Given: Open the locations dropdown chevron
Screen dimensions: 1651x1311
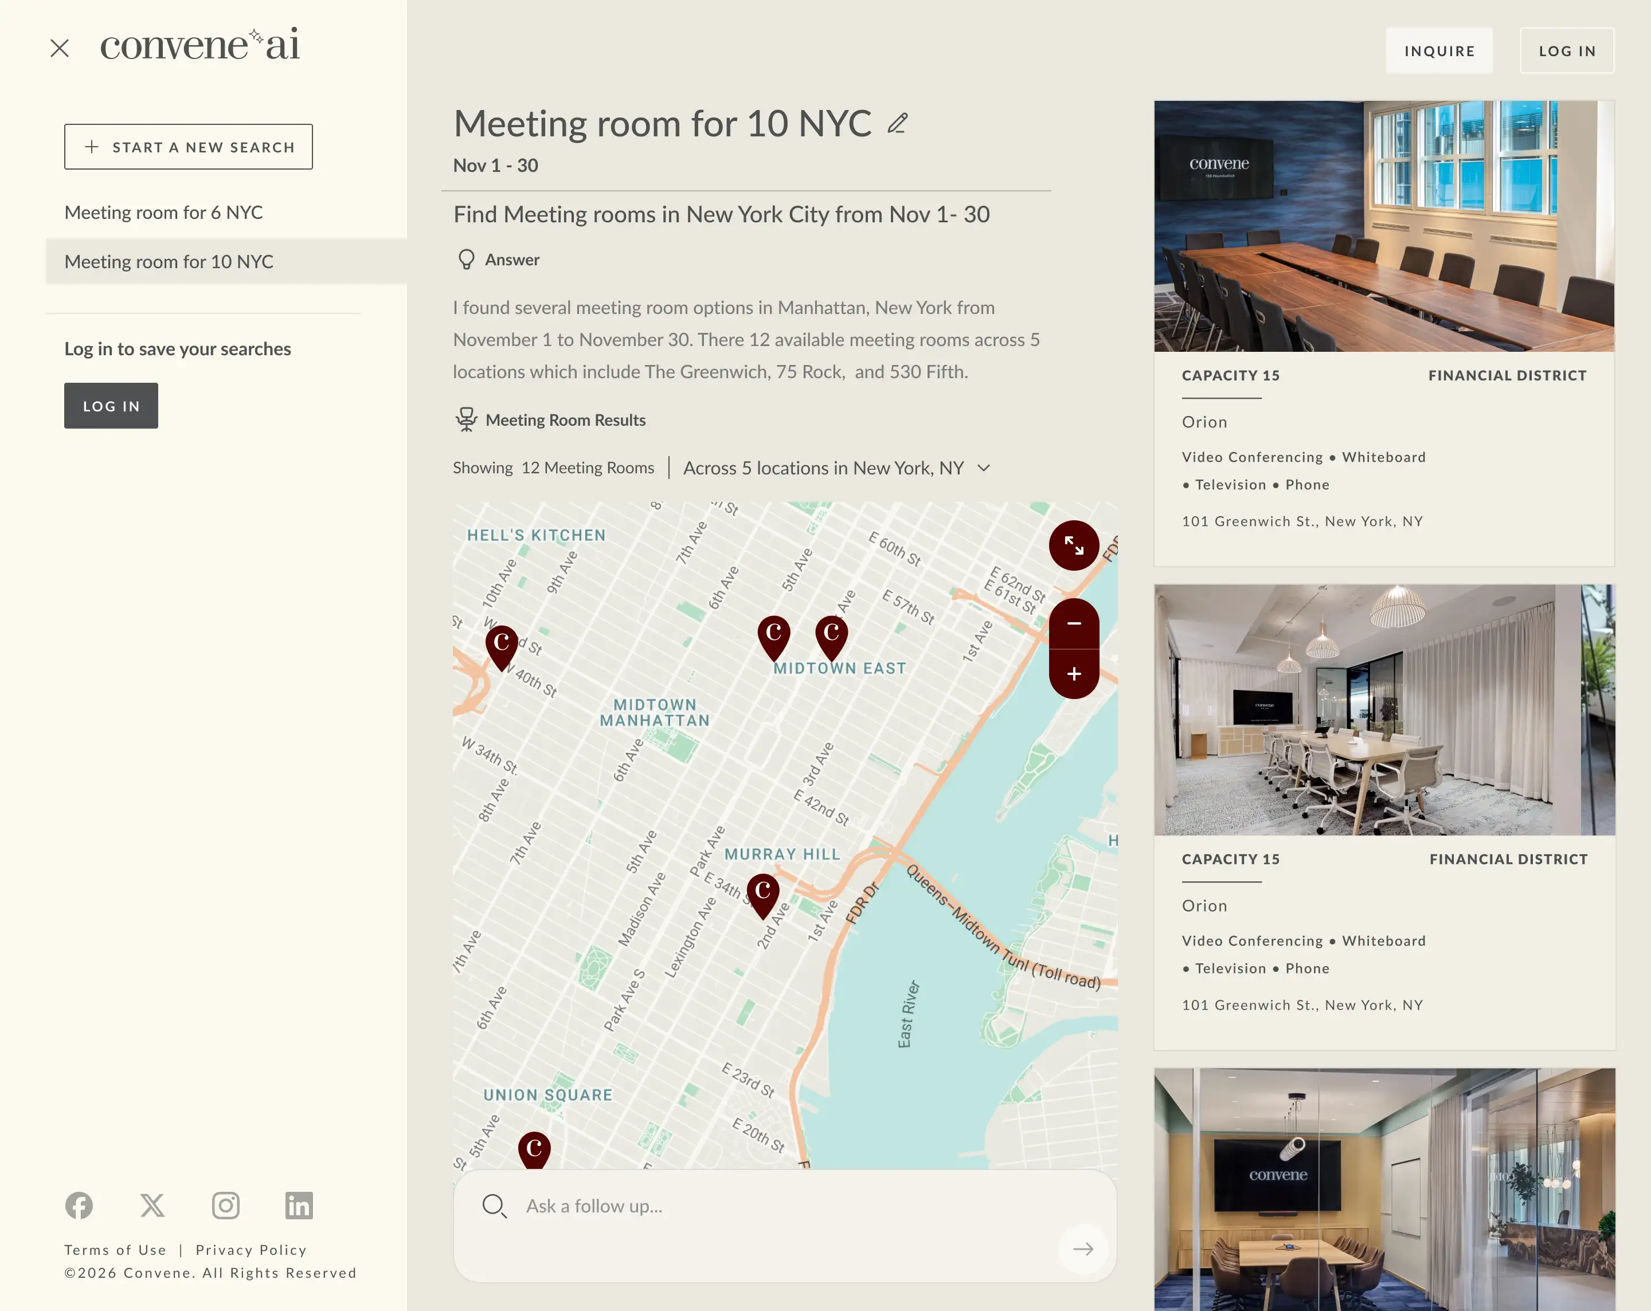Looking at the screenshot, I should (x=984, y=468).
